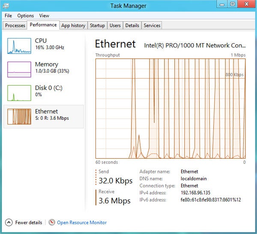
Task: Switch to the Processes tab
Action: [x=15, y=26]
